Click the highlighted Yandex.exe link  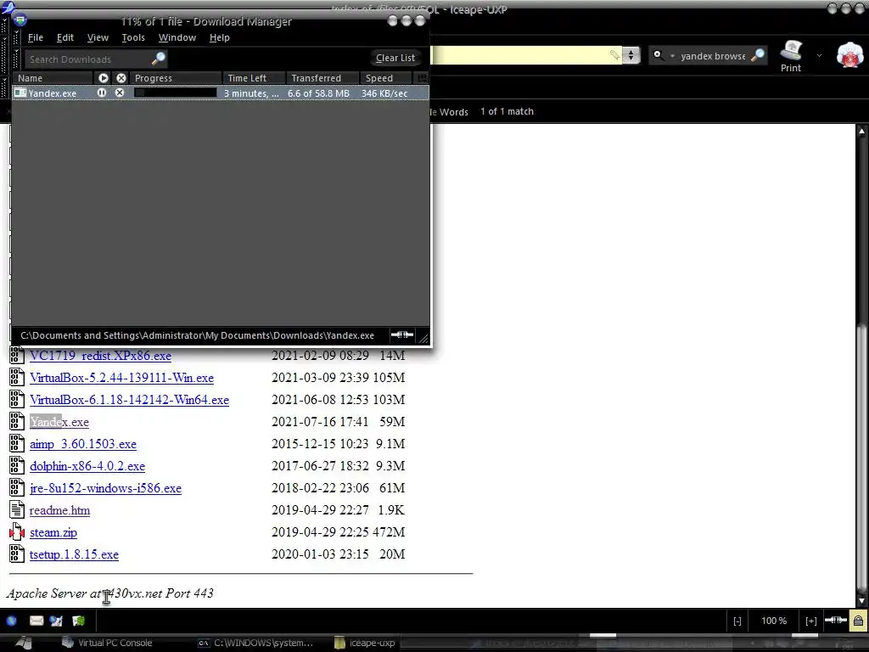pyautogui.click(x=59, y=422)
